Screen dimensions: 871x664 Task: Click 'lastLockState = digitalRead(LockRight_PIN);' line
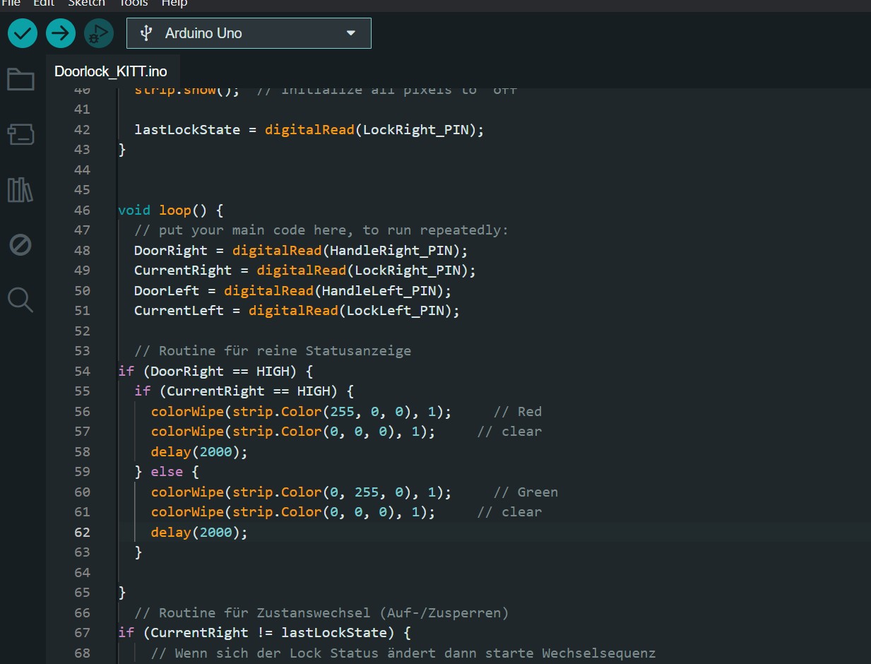[x=309, y=130]
